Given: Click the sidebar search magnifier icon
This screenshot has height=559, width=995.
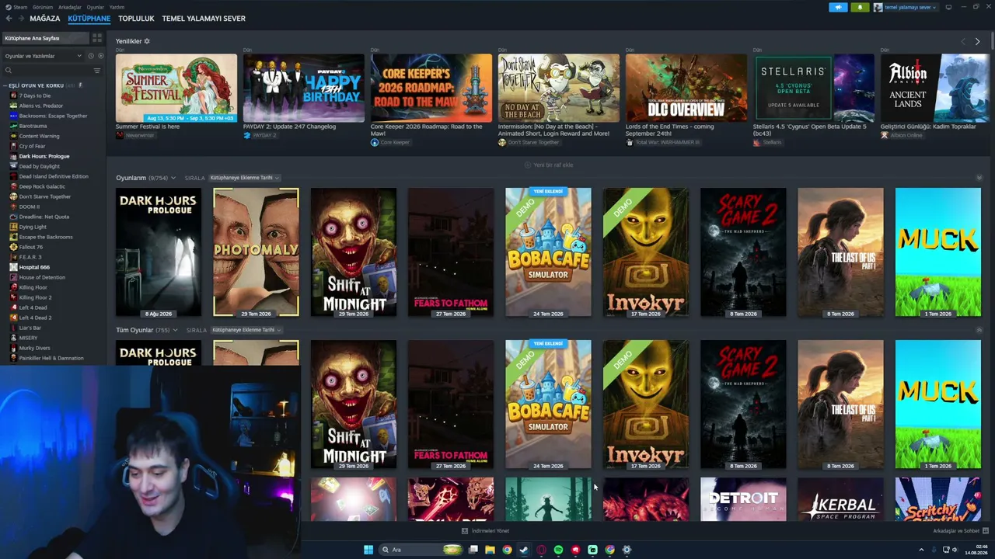Looking at the screenshot, I should (x=9, y=71).
